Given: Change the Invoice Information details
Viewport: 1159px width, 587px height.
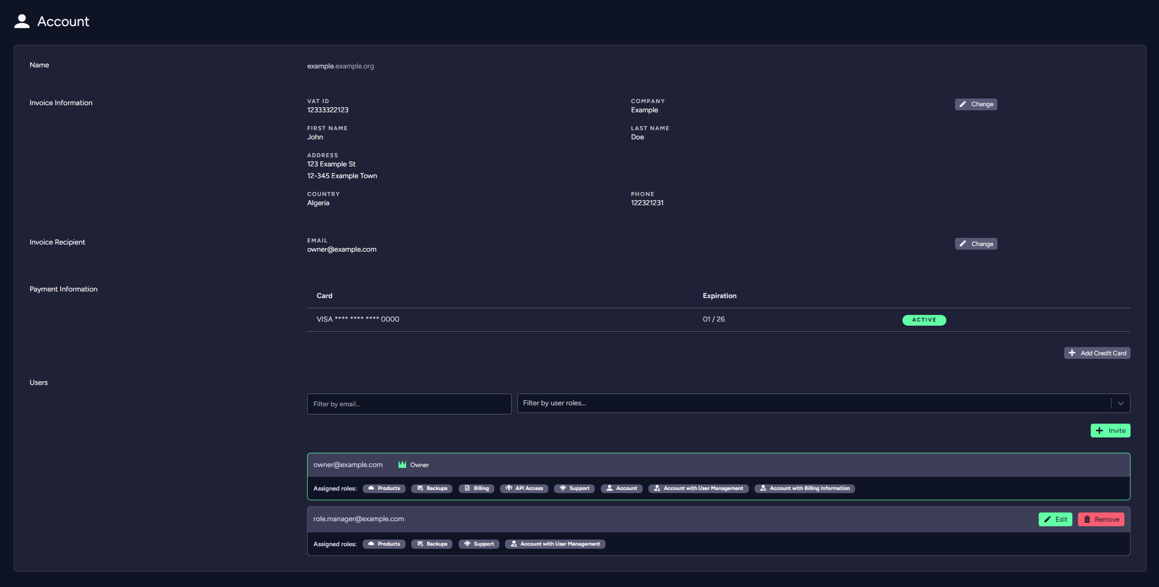Looking at the screenshot, I should pos(975,104).
